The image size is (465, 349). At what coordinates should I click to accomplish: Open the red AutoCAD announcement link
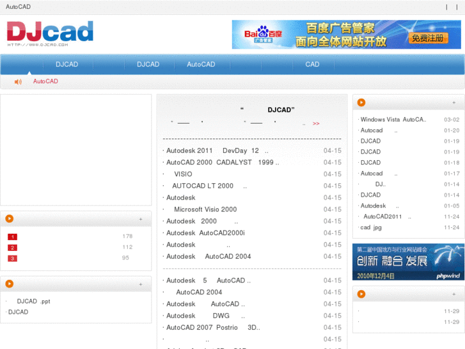pyautogui.click(x=45, y=81)
